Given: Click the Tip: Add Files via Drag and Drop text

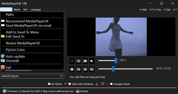Looking at the screenshot, I should (x=87, y=77).
